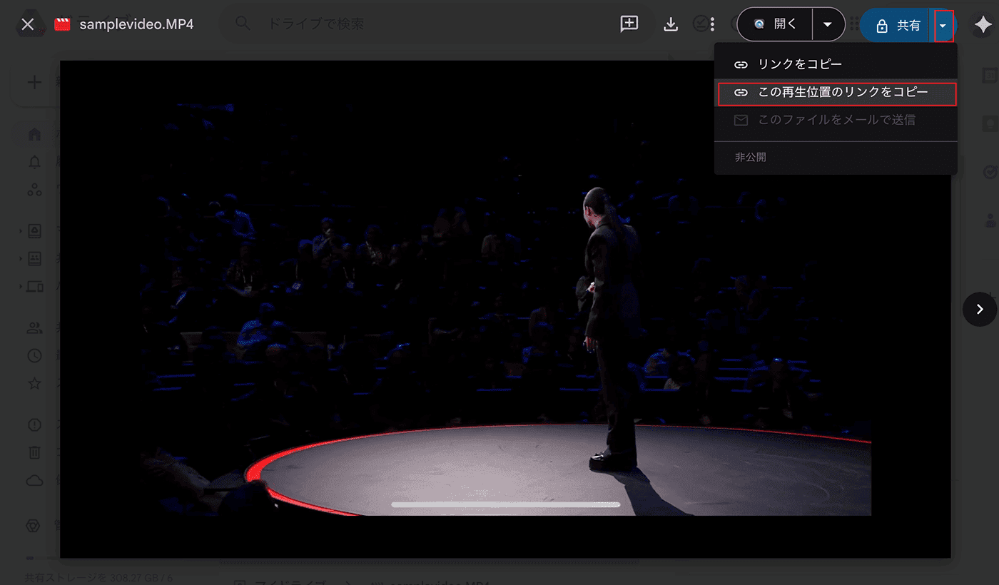Expand the arrow beside the 開く button
The image size is (999, 585).
[x=828, y=24]
